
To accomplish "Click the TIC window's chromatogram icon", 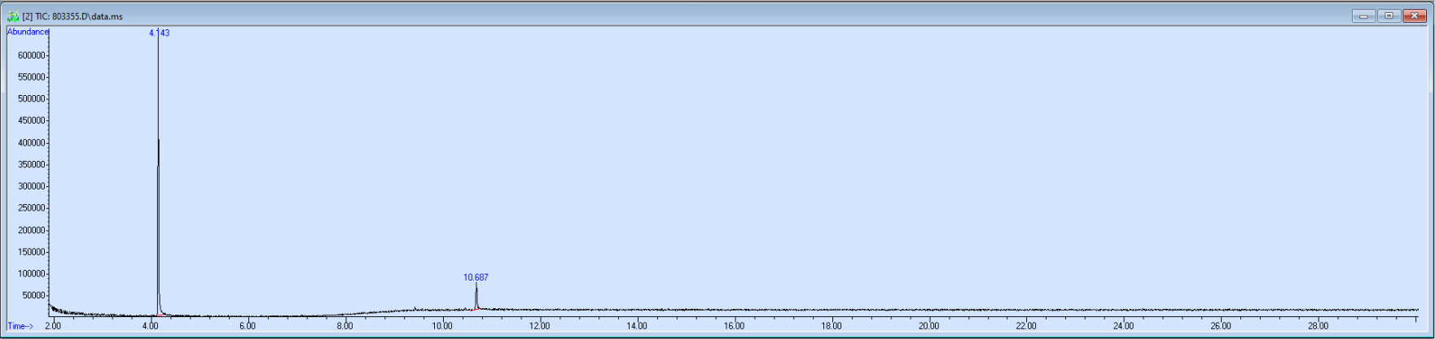I will 13,16.
